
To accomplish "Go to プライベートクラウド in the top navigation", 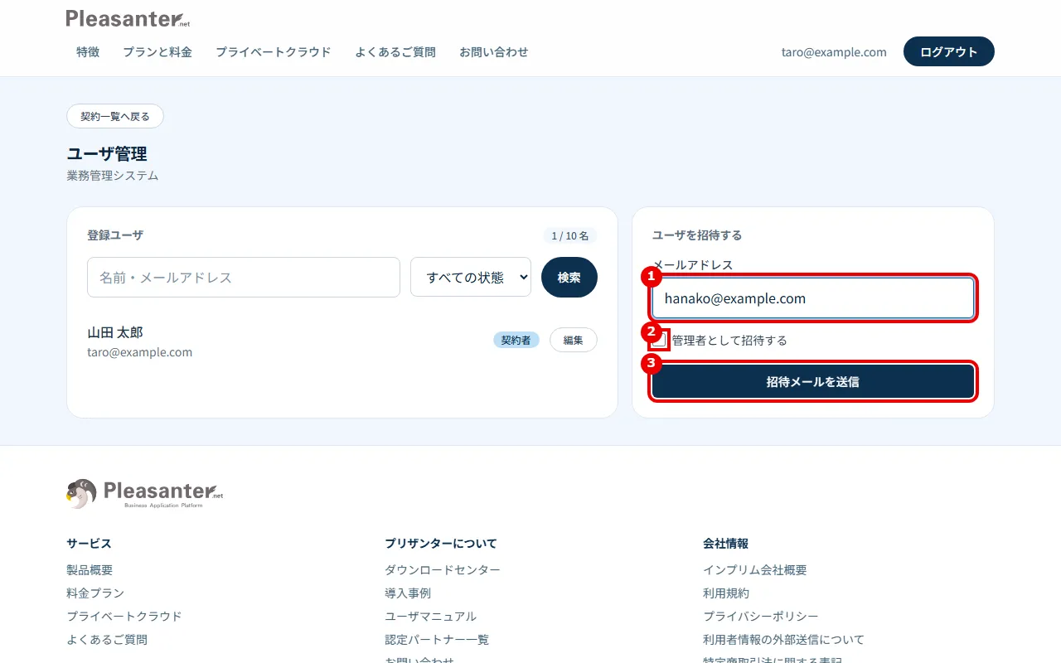I will click(x=274, y=51).
